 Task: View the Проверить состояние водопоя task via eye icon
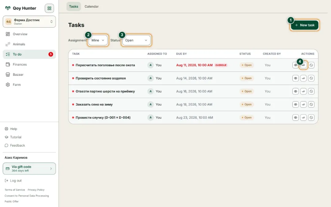click(295, 78)
